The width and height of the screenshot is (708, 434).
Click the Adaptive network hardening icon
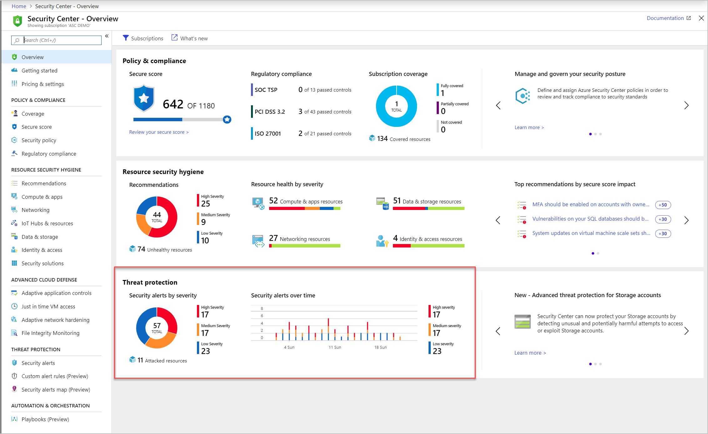coord(14,319)
